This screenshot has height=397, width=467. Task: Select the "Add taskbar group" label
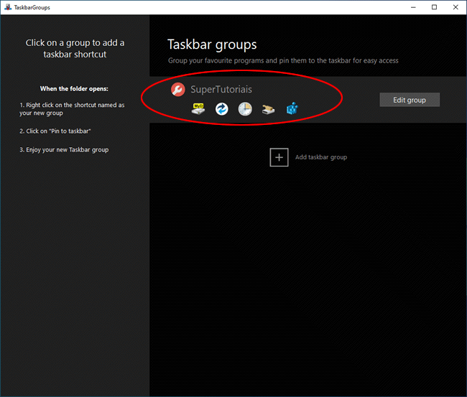[x=320, y=157]
